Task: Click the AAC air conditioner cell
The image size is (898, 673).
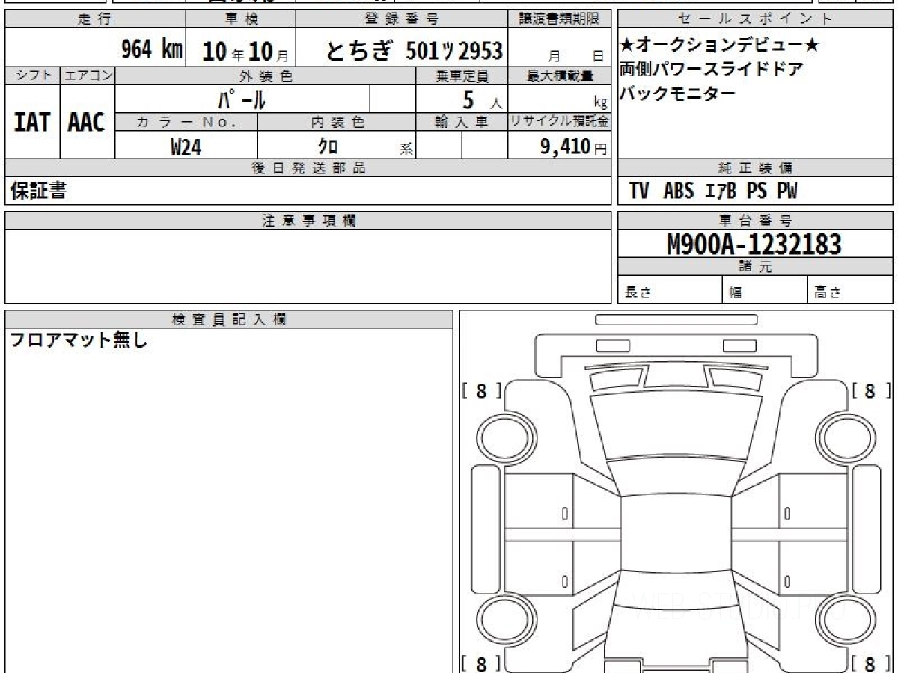Action: click(x=87, y=122)
